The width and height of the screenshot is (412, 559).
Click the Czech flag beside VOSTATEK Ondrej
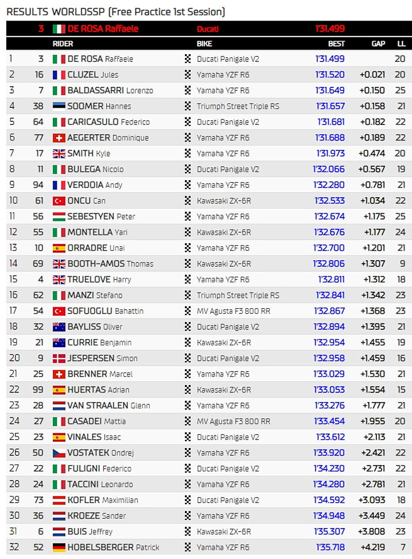click(x=59, y=453)
